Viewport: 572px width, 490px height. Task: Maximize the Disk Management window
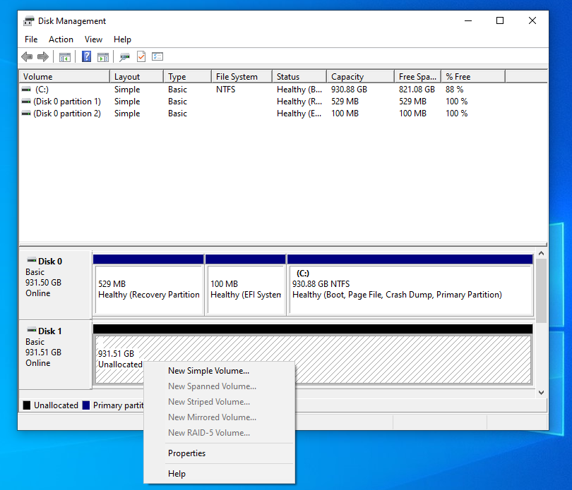coord(500,20)
